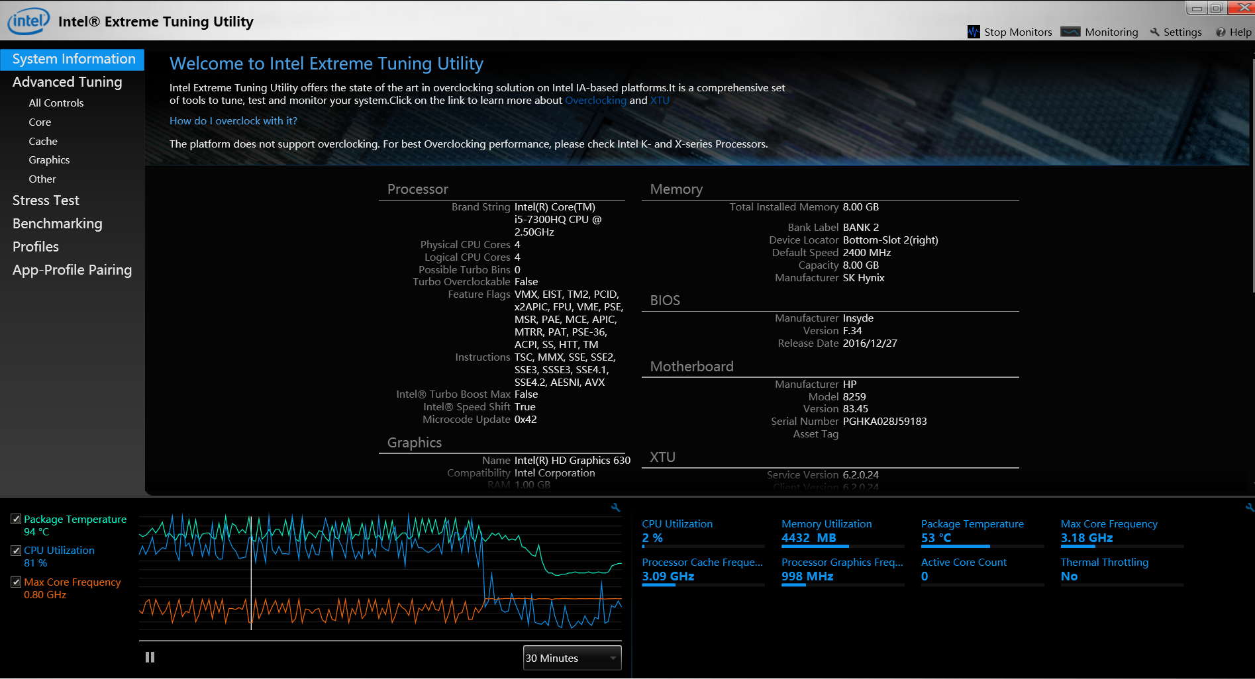Click Settings button label
The image size is (1255, 679).
[1182, 32]
